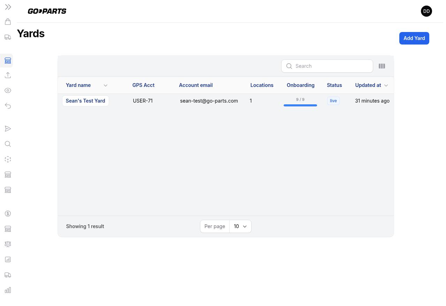
Task: Open the dollar-coin sidebar icon
Action: tap(8, 214)
